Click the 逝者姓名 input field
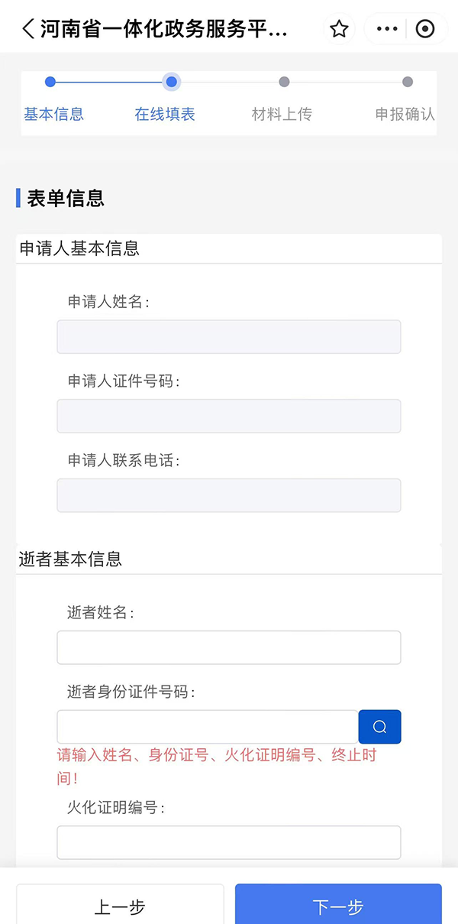458x924 pixels. click(x=228, y=647)
